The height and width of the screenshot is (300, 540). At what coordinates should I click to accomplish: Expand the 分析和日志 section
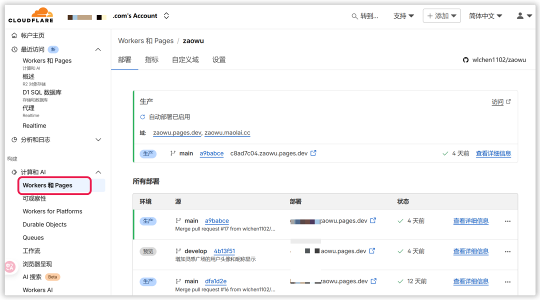[x=98, y=140]
